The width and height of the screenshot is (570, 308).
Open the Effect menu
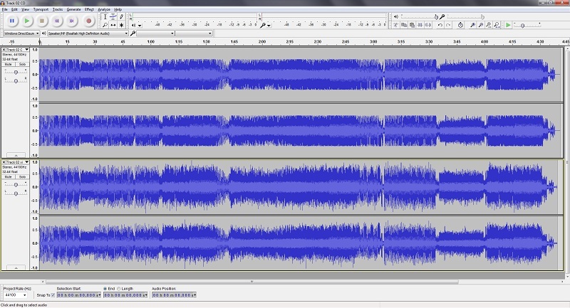pyautogui.click(x=89, y=9)
